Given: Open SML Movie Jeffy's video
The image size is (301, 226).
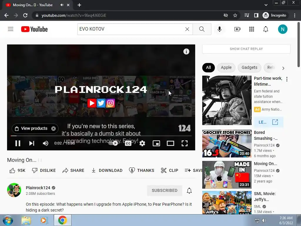Looking at the screenshot, I should pos(227,202).
